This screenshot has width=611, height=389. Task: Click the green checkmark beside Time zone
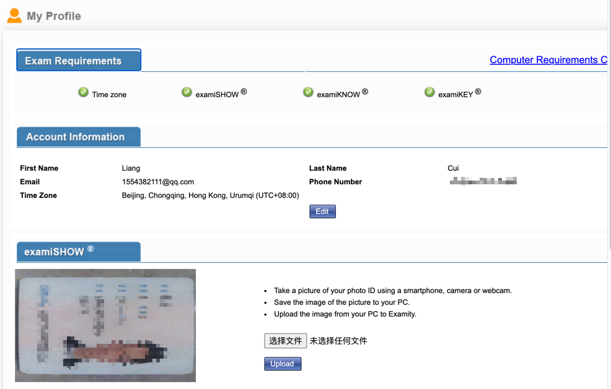click(83, 92)
